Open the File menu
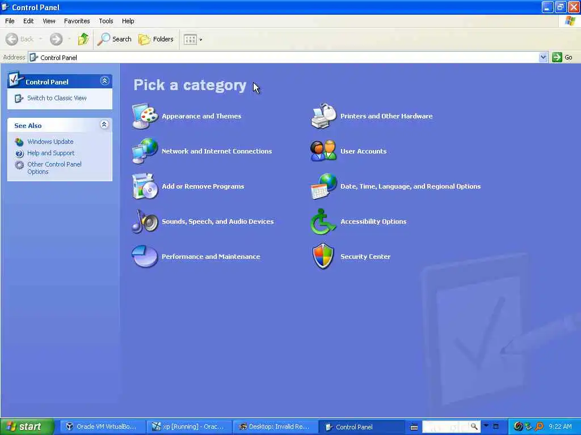Screen dimensions: 581x435 [10, 21]
